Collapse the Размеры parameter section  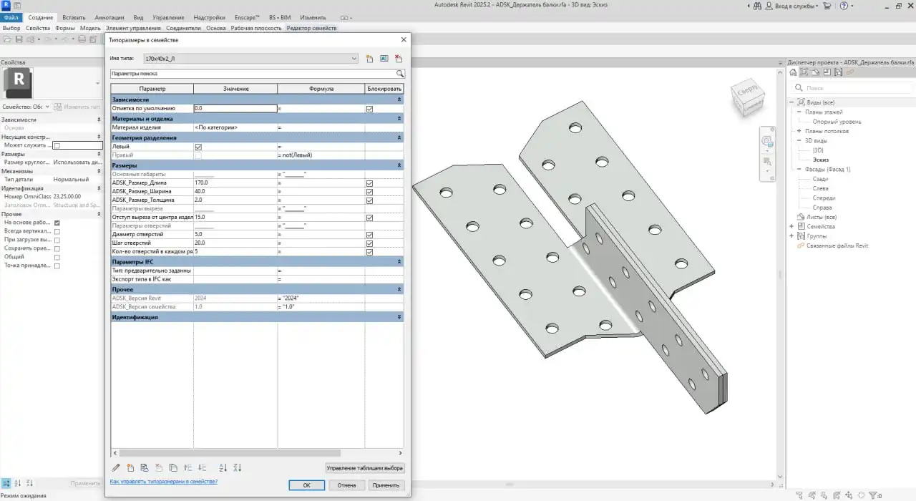(x=399, y=165)
